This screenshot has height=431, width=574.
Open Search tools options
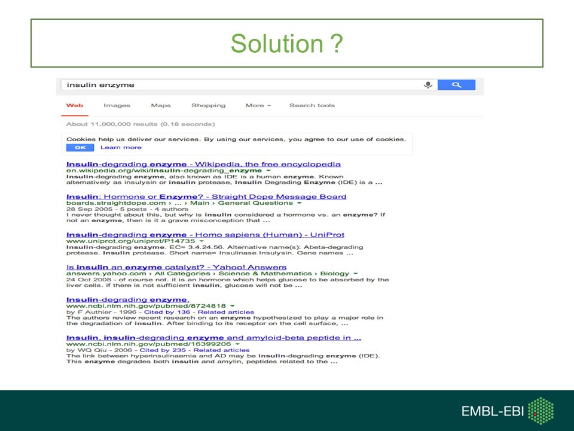(312, 105)
